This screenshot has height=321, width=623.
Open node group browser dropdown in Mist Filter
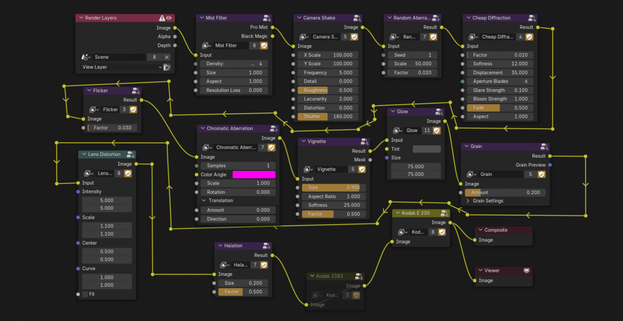click(x=206, y=46)
